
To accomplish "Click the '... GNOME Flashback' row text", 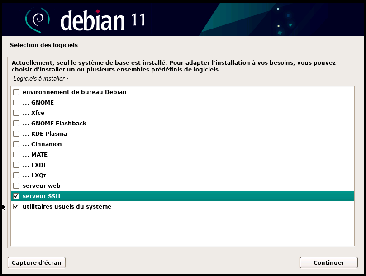I will (x=55, y=123).
